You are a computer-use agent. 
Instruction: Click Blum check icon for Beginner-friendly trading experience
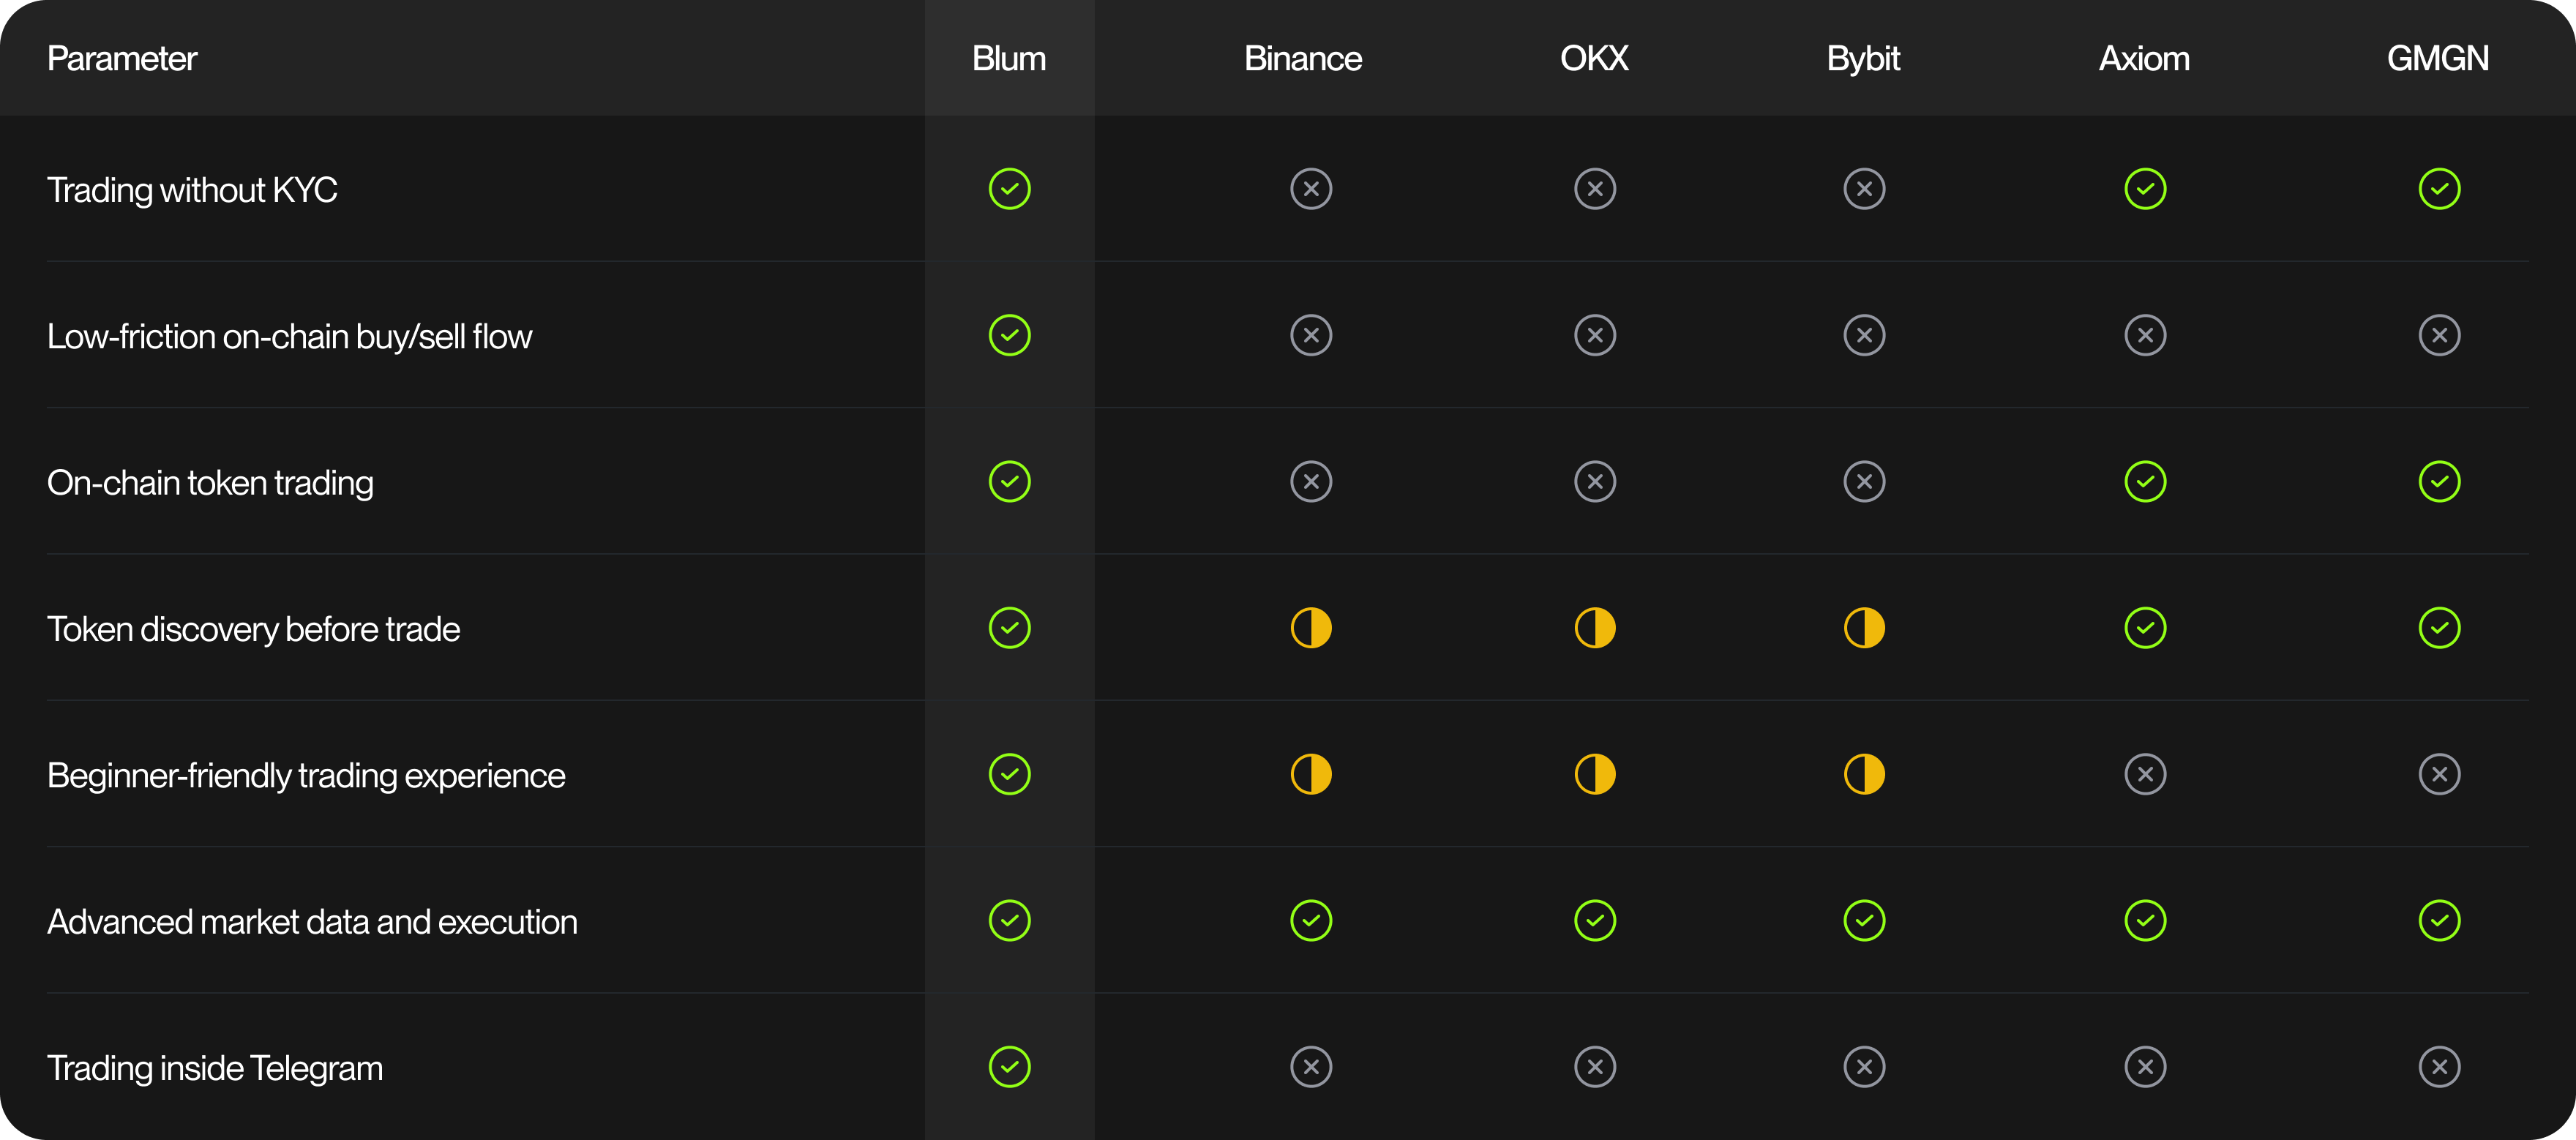1009,774
